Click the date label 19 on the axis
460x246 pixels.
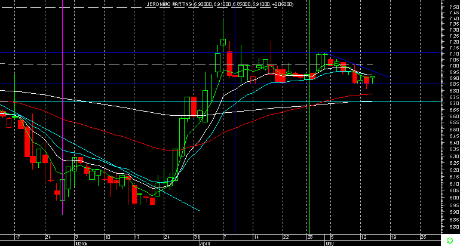(x=394, y=237)
